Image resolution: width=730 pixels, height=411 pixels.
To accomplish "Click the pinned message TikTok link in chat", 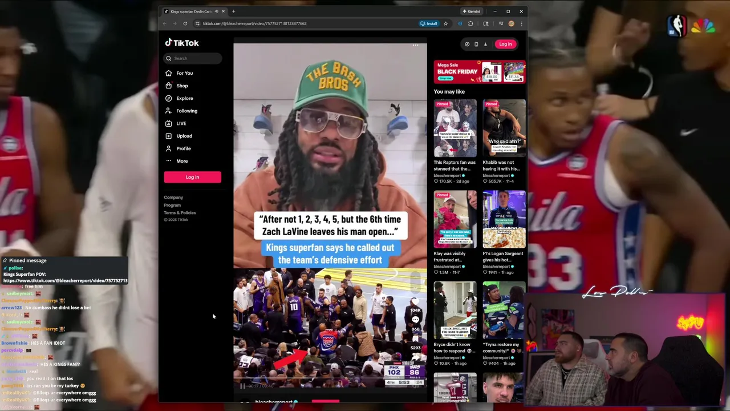I will pos(66,281).
